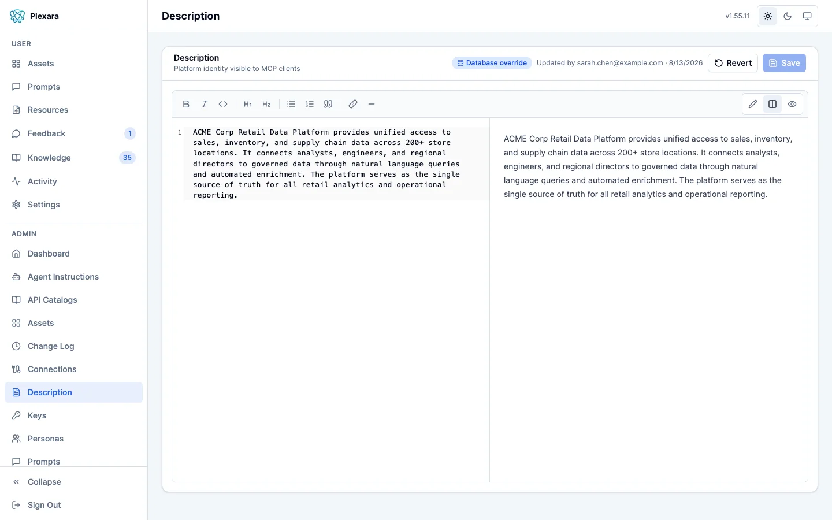This screenshot has width=832, height=520.
Task: Open admin Dashboard
Action: click(x=74, y=254)
